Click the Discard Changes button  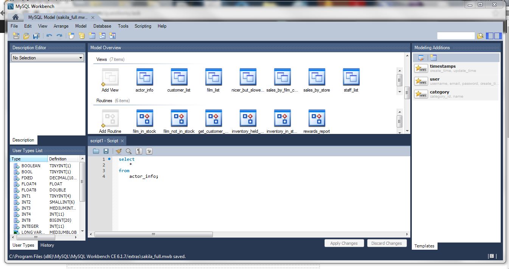[386, 243]
